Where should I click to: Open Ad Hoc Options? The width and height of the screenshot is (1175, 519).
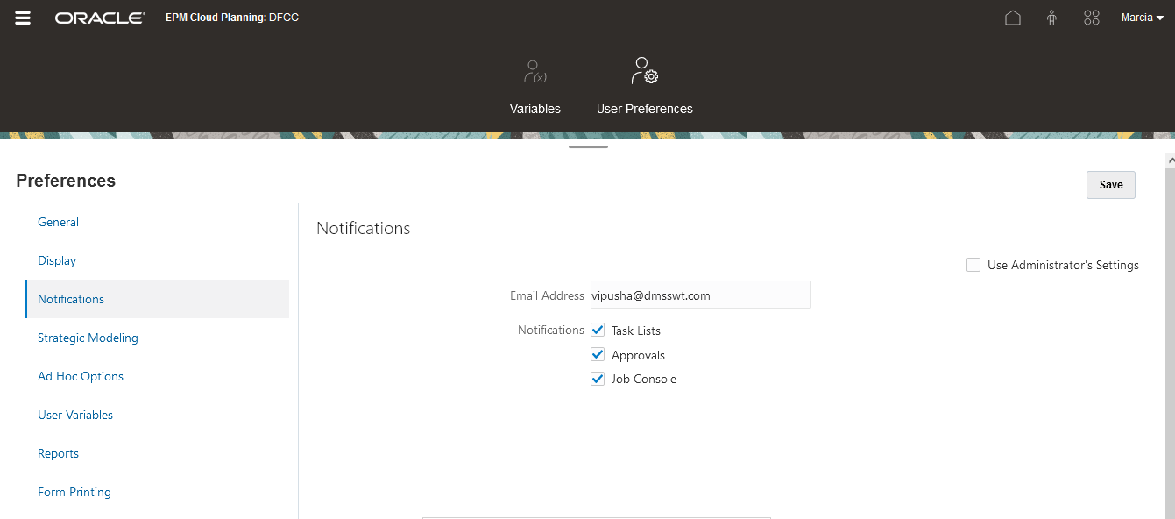(81, 376)
